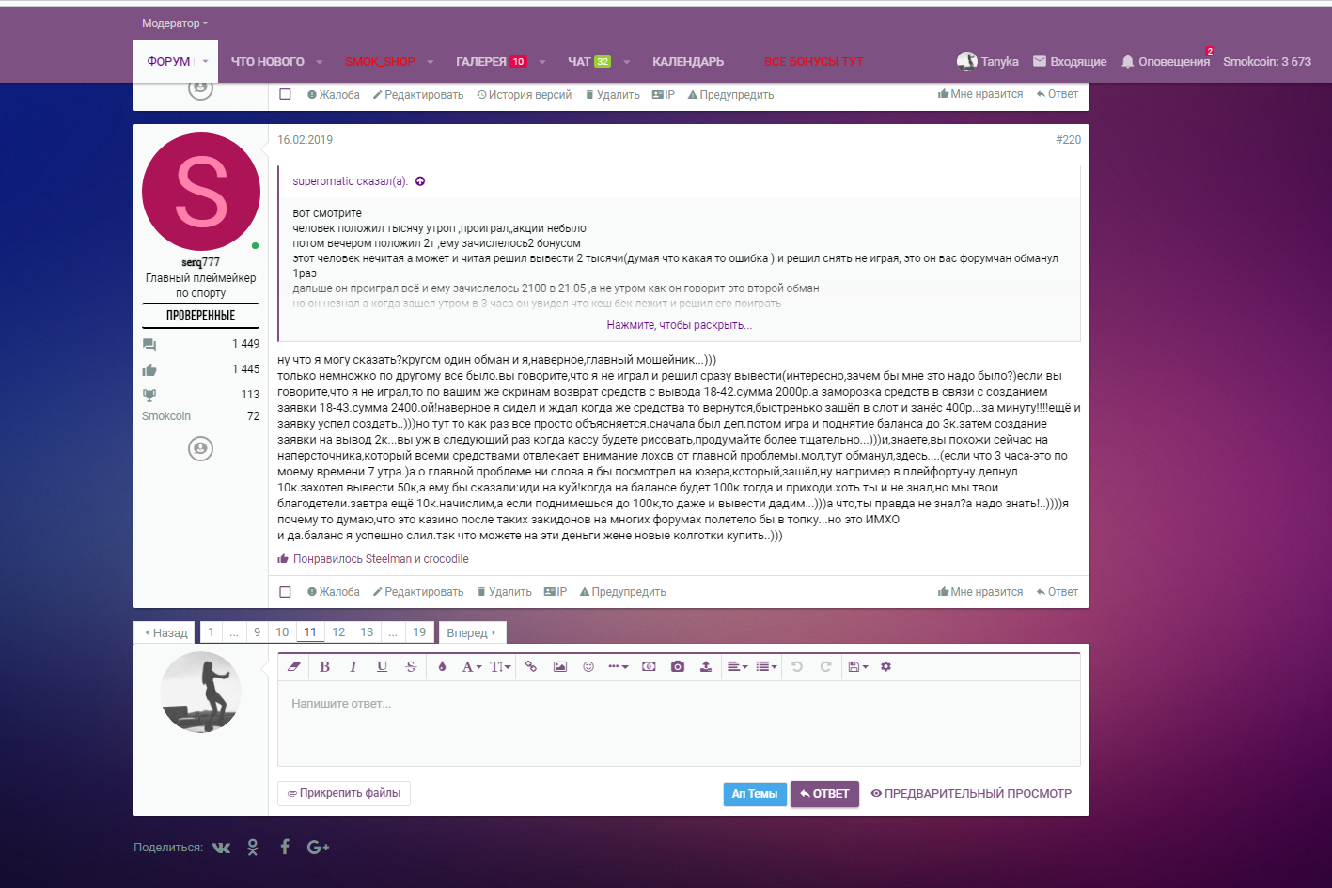Share on Facebook icon
This screenshot has width=1332, height=888.
click(285, 848)
